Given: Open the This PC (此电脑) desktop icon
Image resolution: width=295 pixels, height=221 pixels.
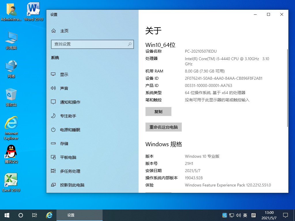Looking at the screenshot, I should coord(11,41).
